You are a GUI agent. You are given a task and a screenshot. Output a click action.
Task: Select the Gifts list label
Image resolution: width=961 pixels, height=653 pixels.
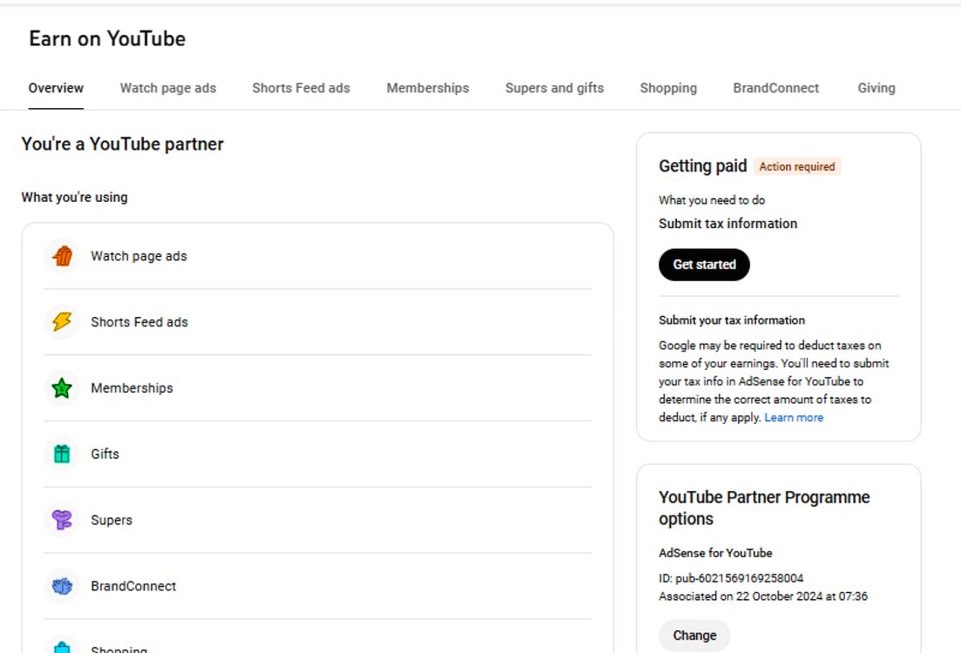[105, 454]
